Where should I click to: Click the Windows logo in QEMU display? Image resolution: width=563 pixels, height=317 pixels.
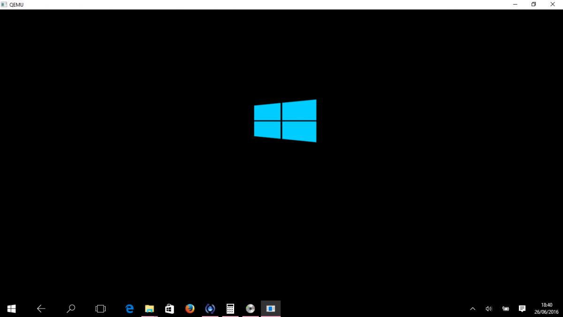click(285, 121)
